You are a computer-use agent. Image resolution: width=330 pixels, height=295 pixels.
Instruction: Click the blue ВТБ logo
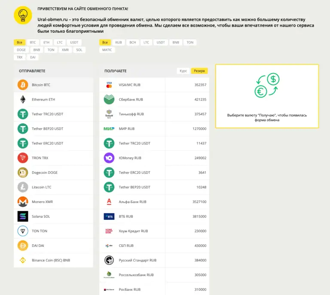coord(109,216)
